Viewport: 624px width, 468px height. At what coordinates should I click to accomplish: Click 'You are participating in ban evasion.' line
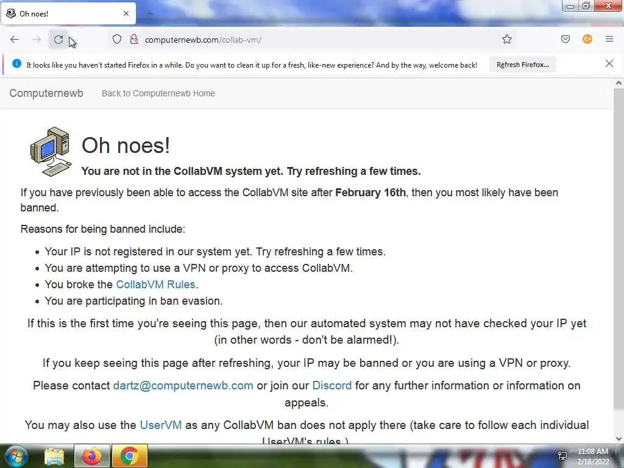[133, 301]
